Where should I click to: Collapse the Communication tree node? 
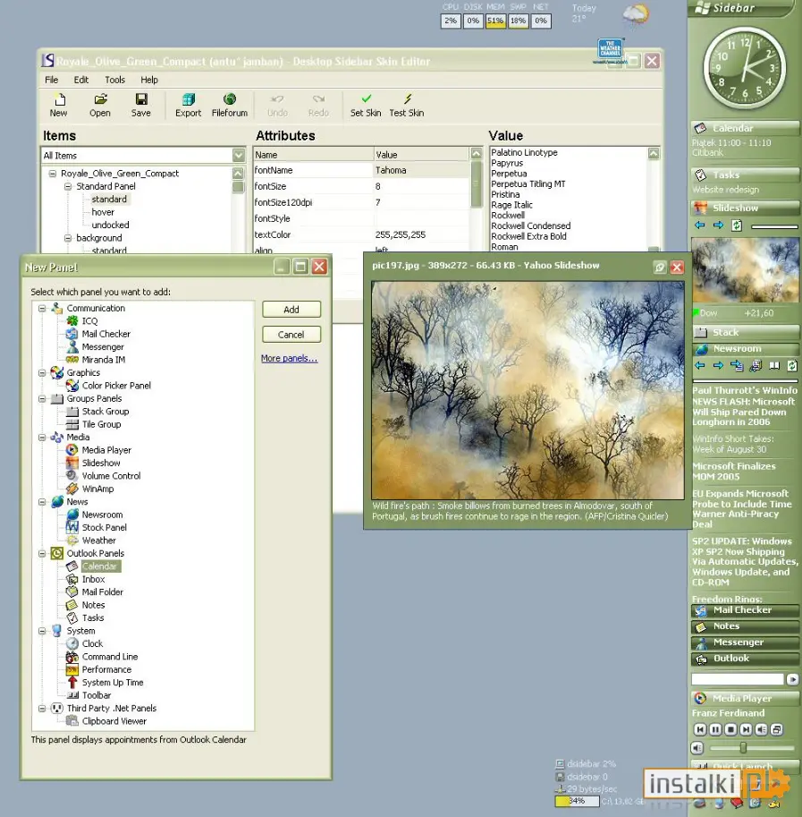coord(42,309)
